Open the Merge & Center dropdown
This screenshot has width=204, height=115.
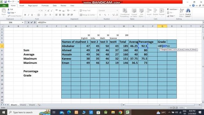pyautogui.click(x=96, y=15)
